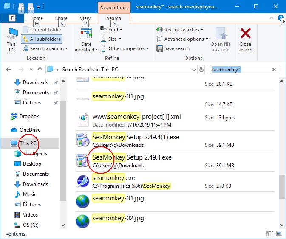Collapse the ribbon with chevron

(x=272, y=18)
